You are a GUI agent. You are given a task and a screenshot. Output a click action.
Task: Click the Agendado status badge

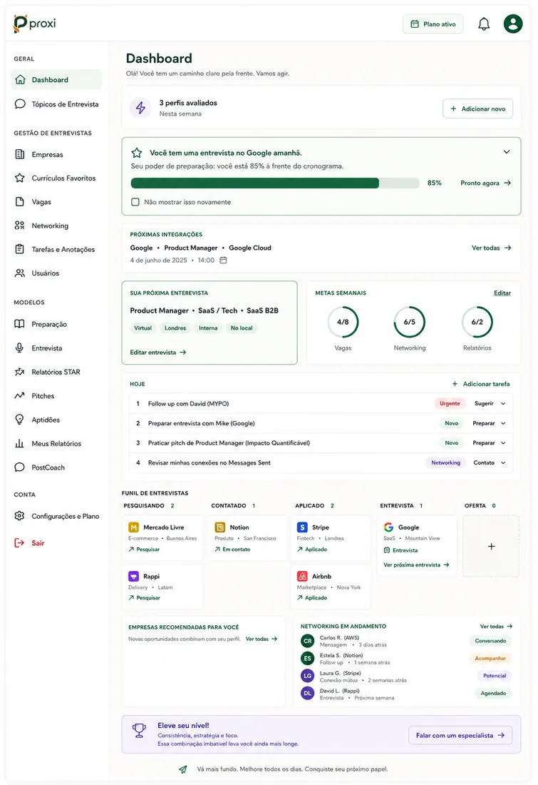tap(494, 694)
